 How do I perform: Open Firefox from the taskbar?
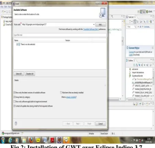(31, 140)
